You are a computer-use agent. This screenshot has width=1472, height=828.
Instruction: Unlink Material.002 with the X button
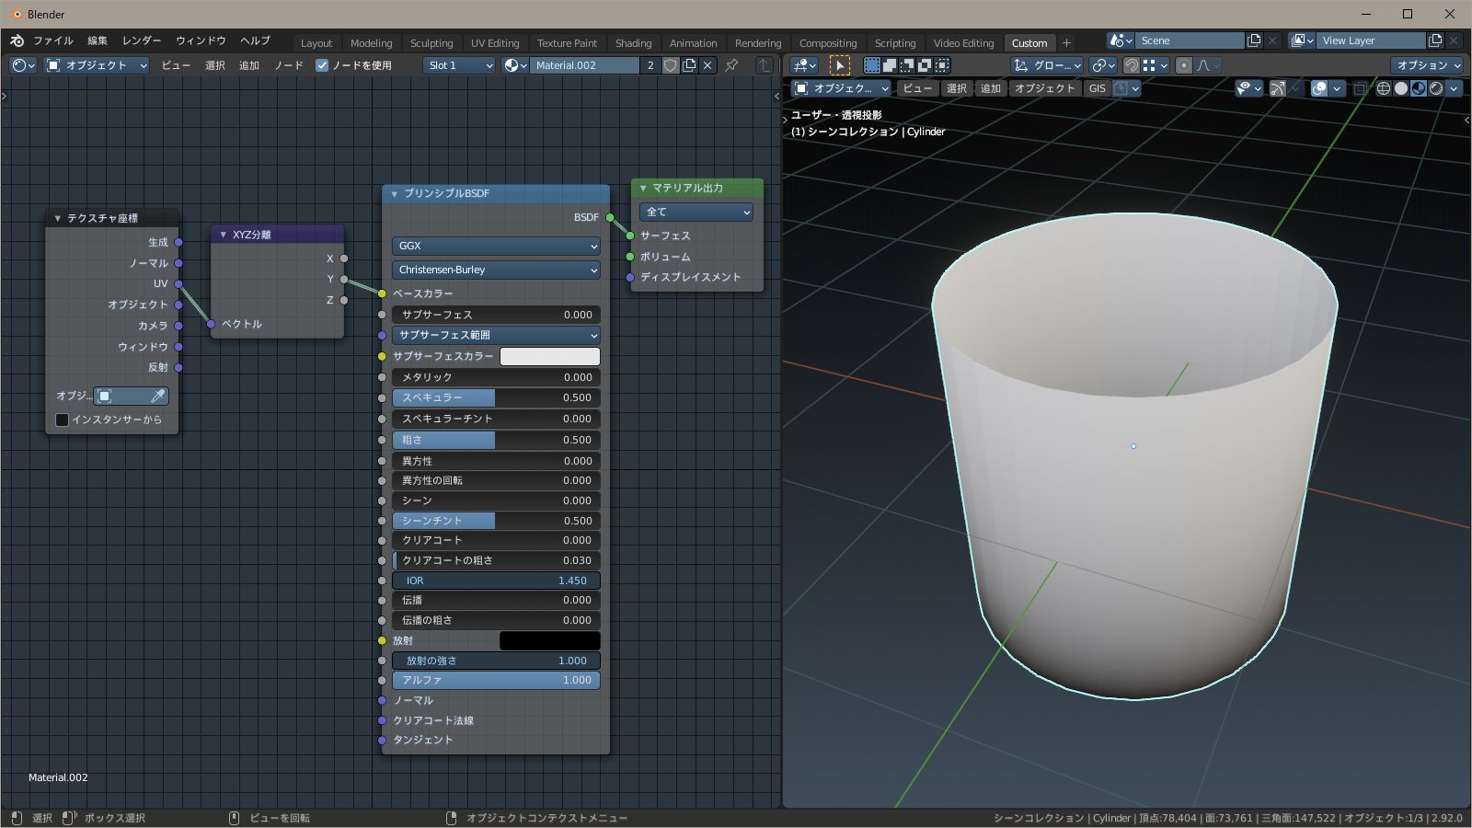[x=707, y=65]
